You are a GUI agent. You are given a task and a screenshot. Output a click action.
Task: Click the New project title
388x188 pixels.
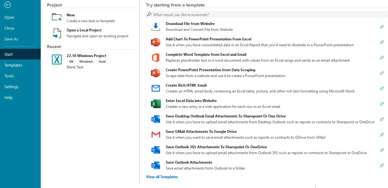click(x=71, y=15)
